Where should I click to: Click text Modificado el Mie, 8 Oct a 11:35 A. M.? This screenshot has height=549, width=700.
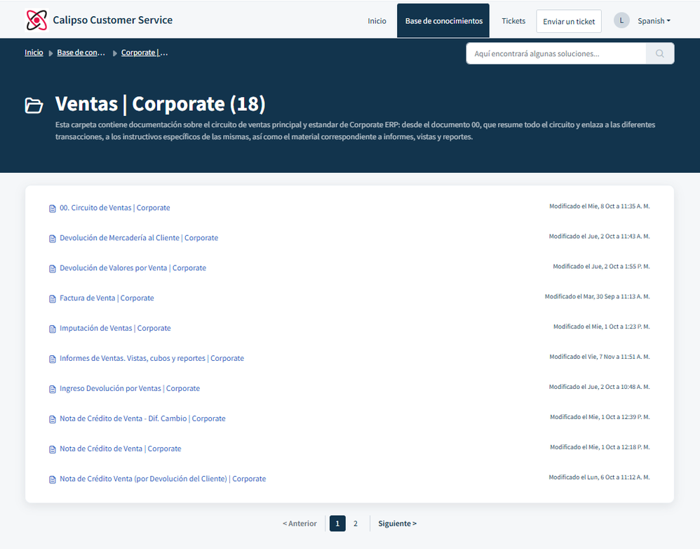coord(599,206)
